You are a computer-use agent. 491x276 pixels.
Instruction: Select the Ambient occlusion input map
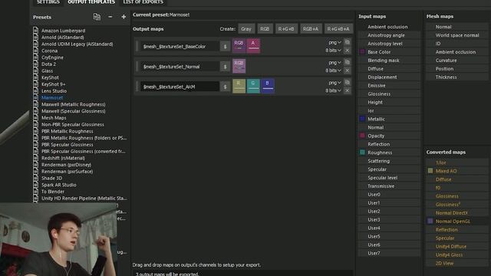[389, 27]
